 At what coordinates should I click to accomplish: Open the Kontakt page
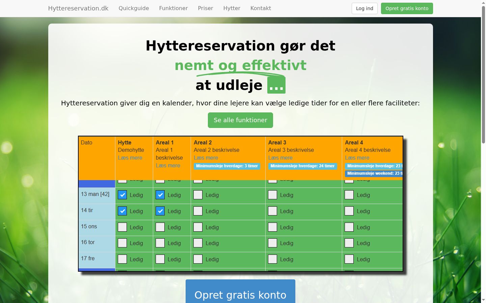pyautogui.click(x=261, y=8)
